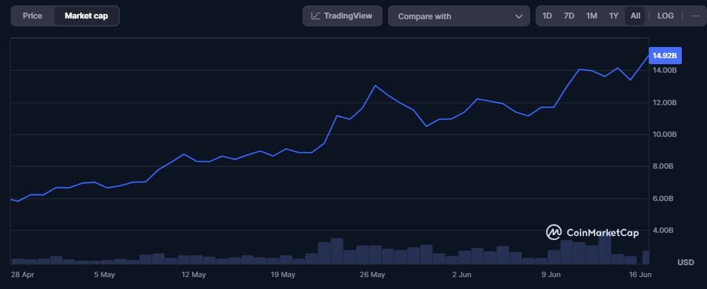Click the Compare with chevron arrow
This screenshot has height=289, width=707.
click(x=518, y=17)
